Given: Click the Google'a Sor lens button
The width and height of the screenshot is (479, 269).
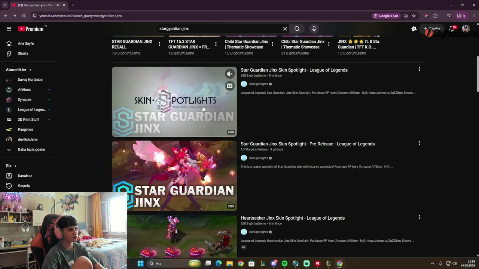Looking at the screenshot, I should point(386,16).
